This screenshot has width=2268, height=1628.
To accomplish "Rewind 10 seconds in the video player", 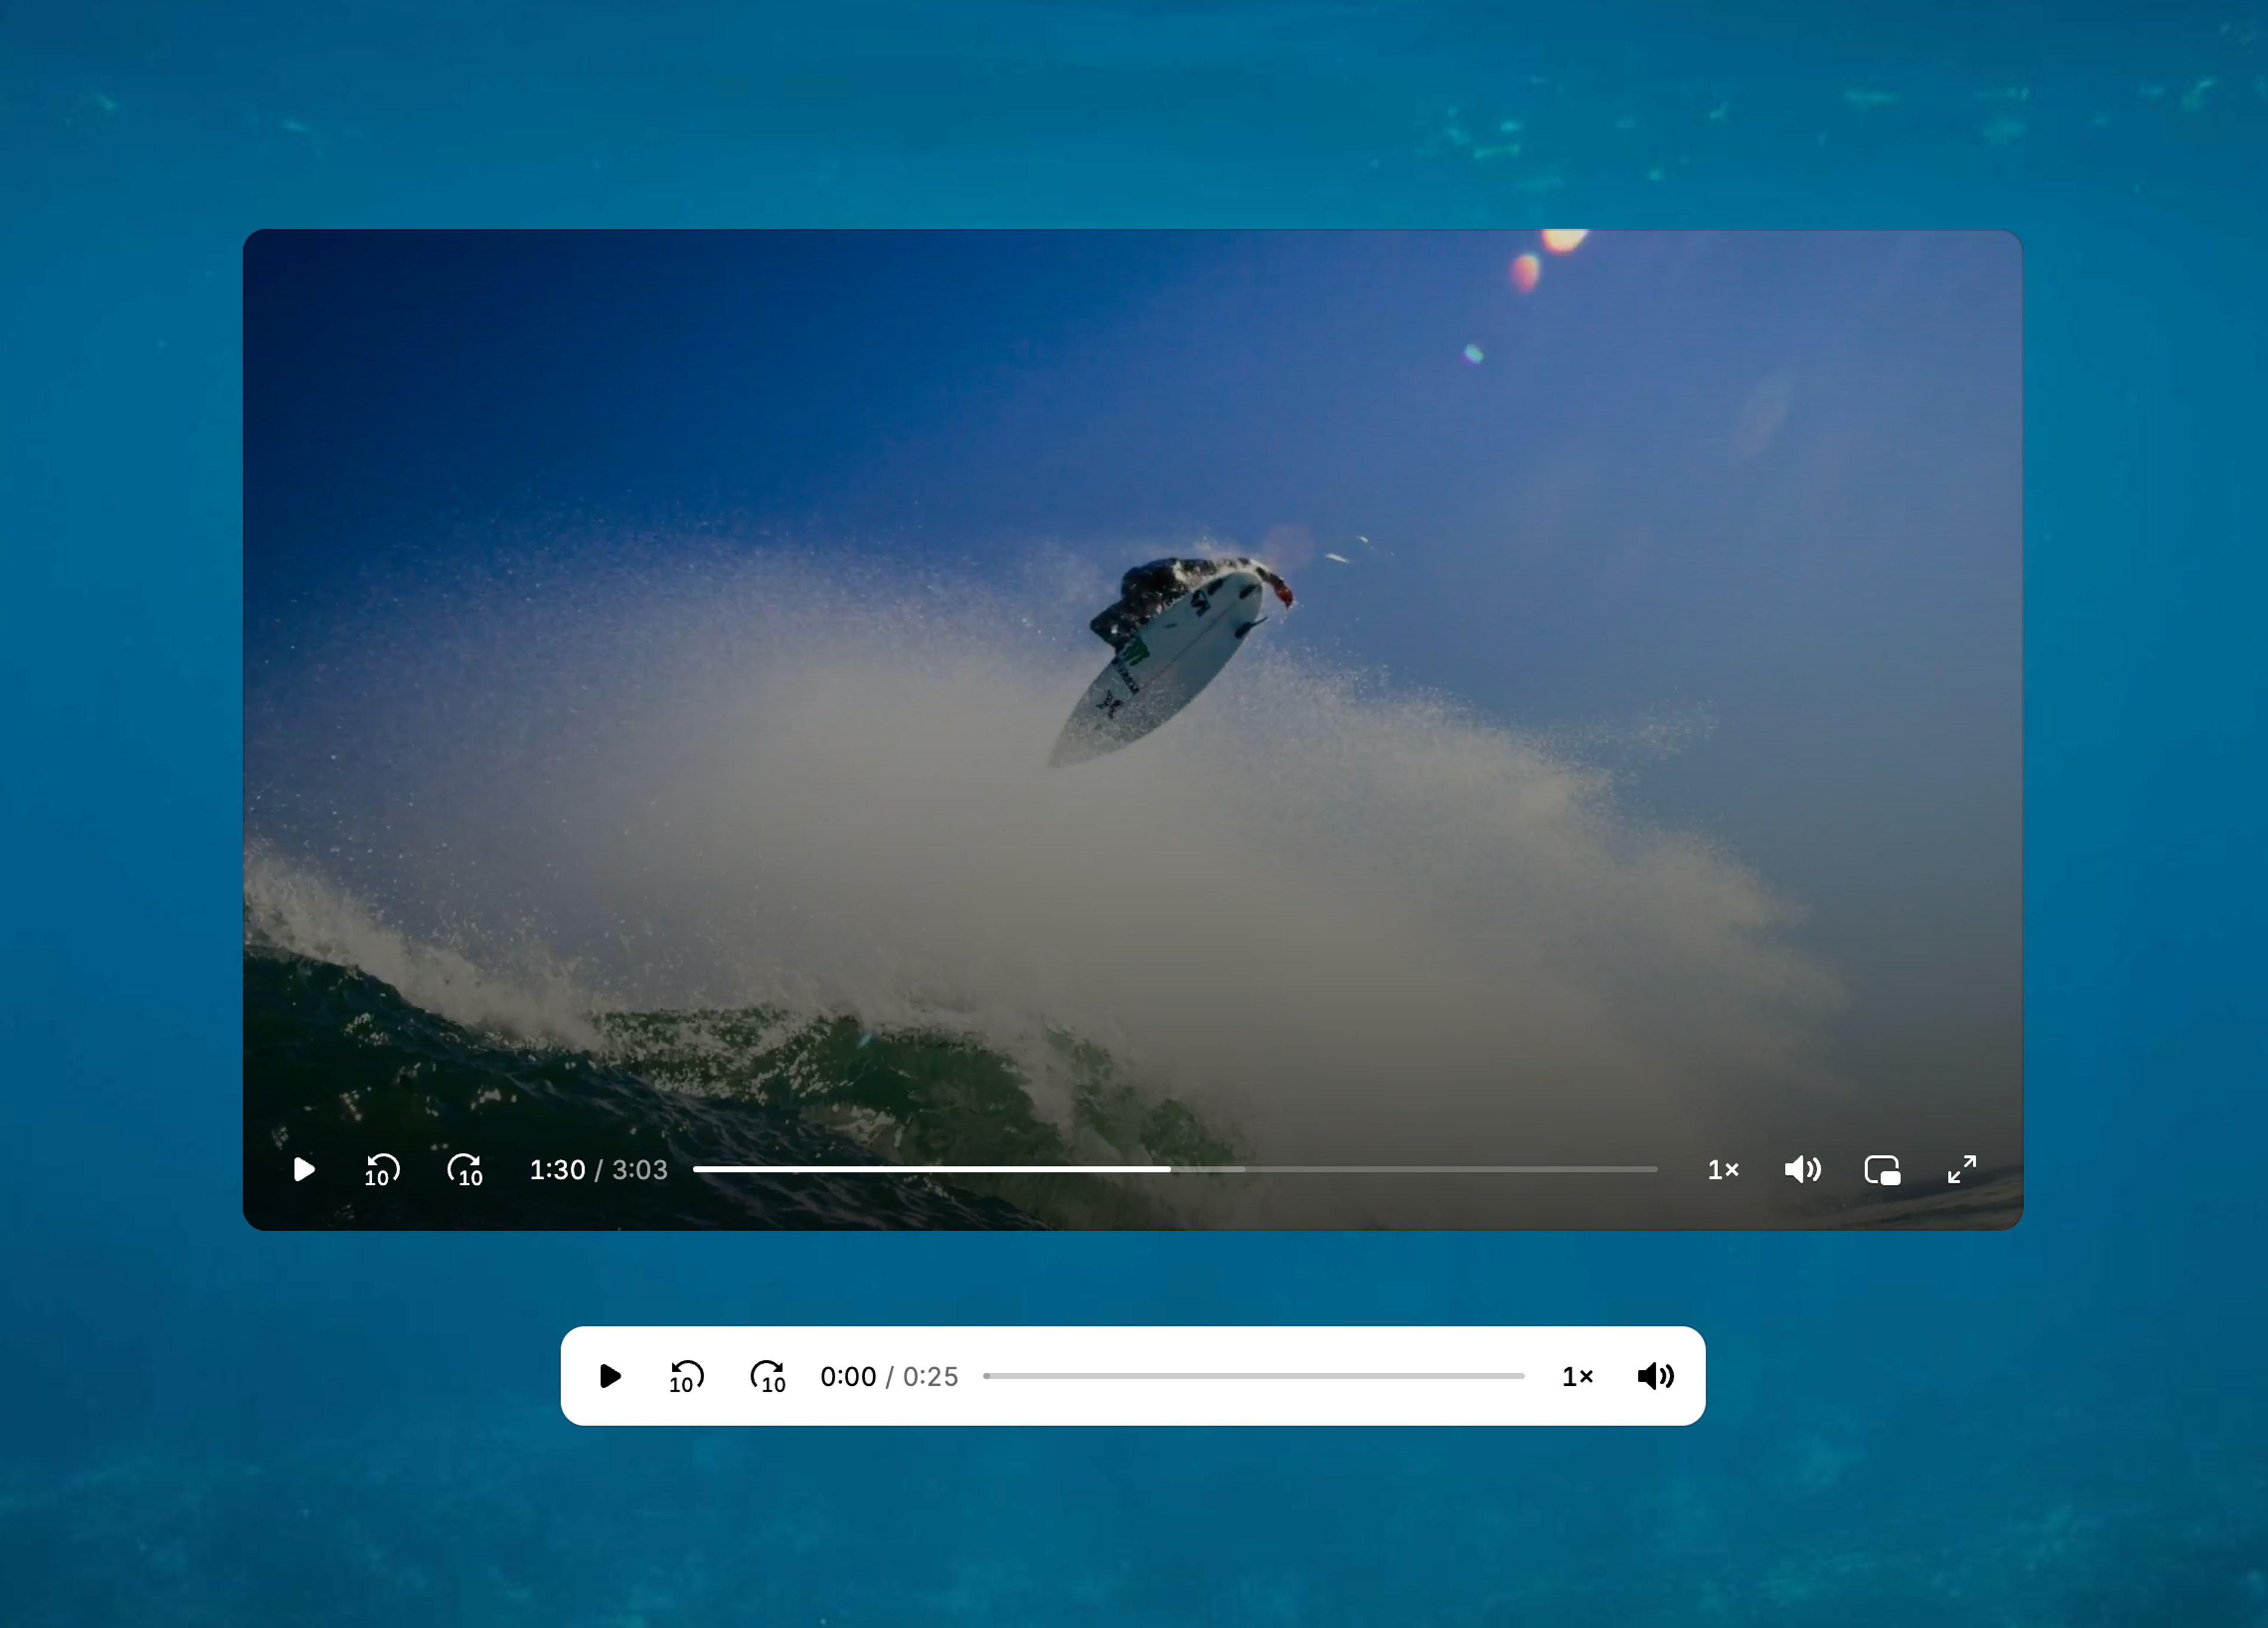I will pos(382,1169).
